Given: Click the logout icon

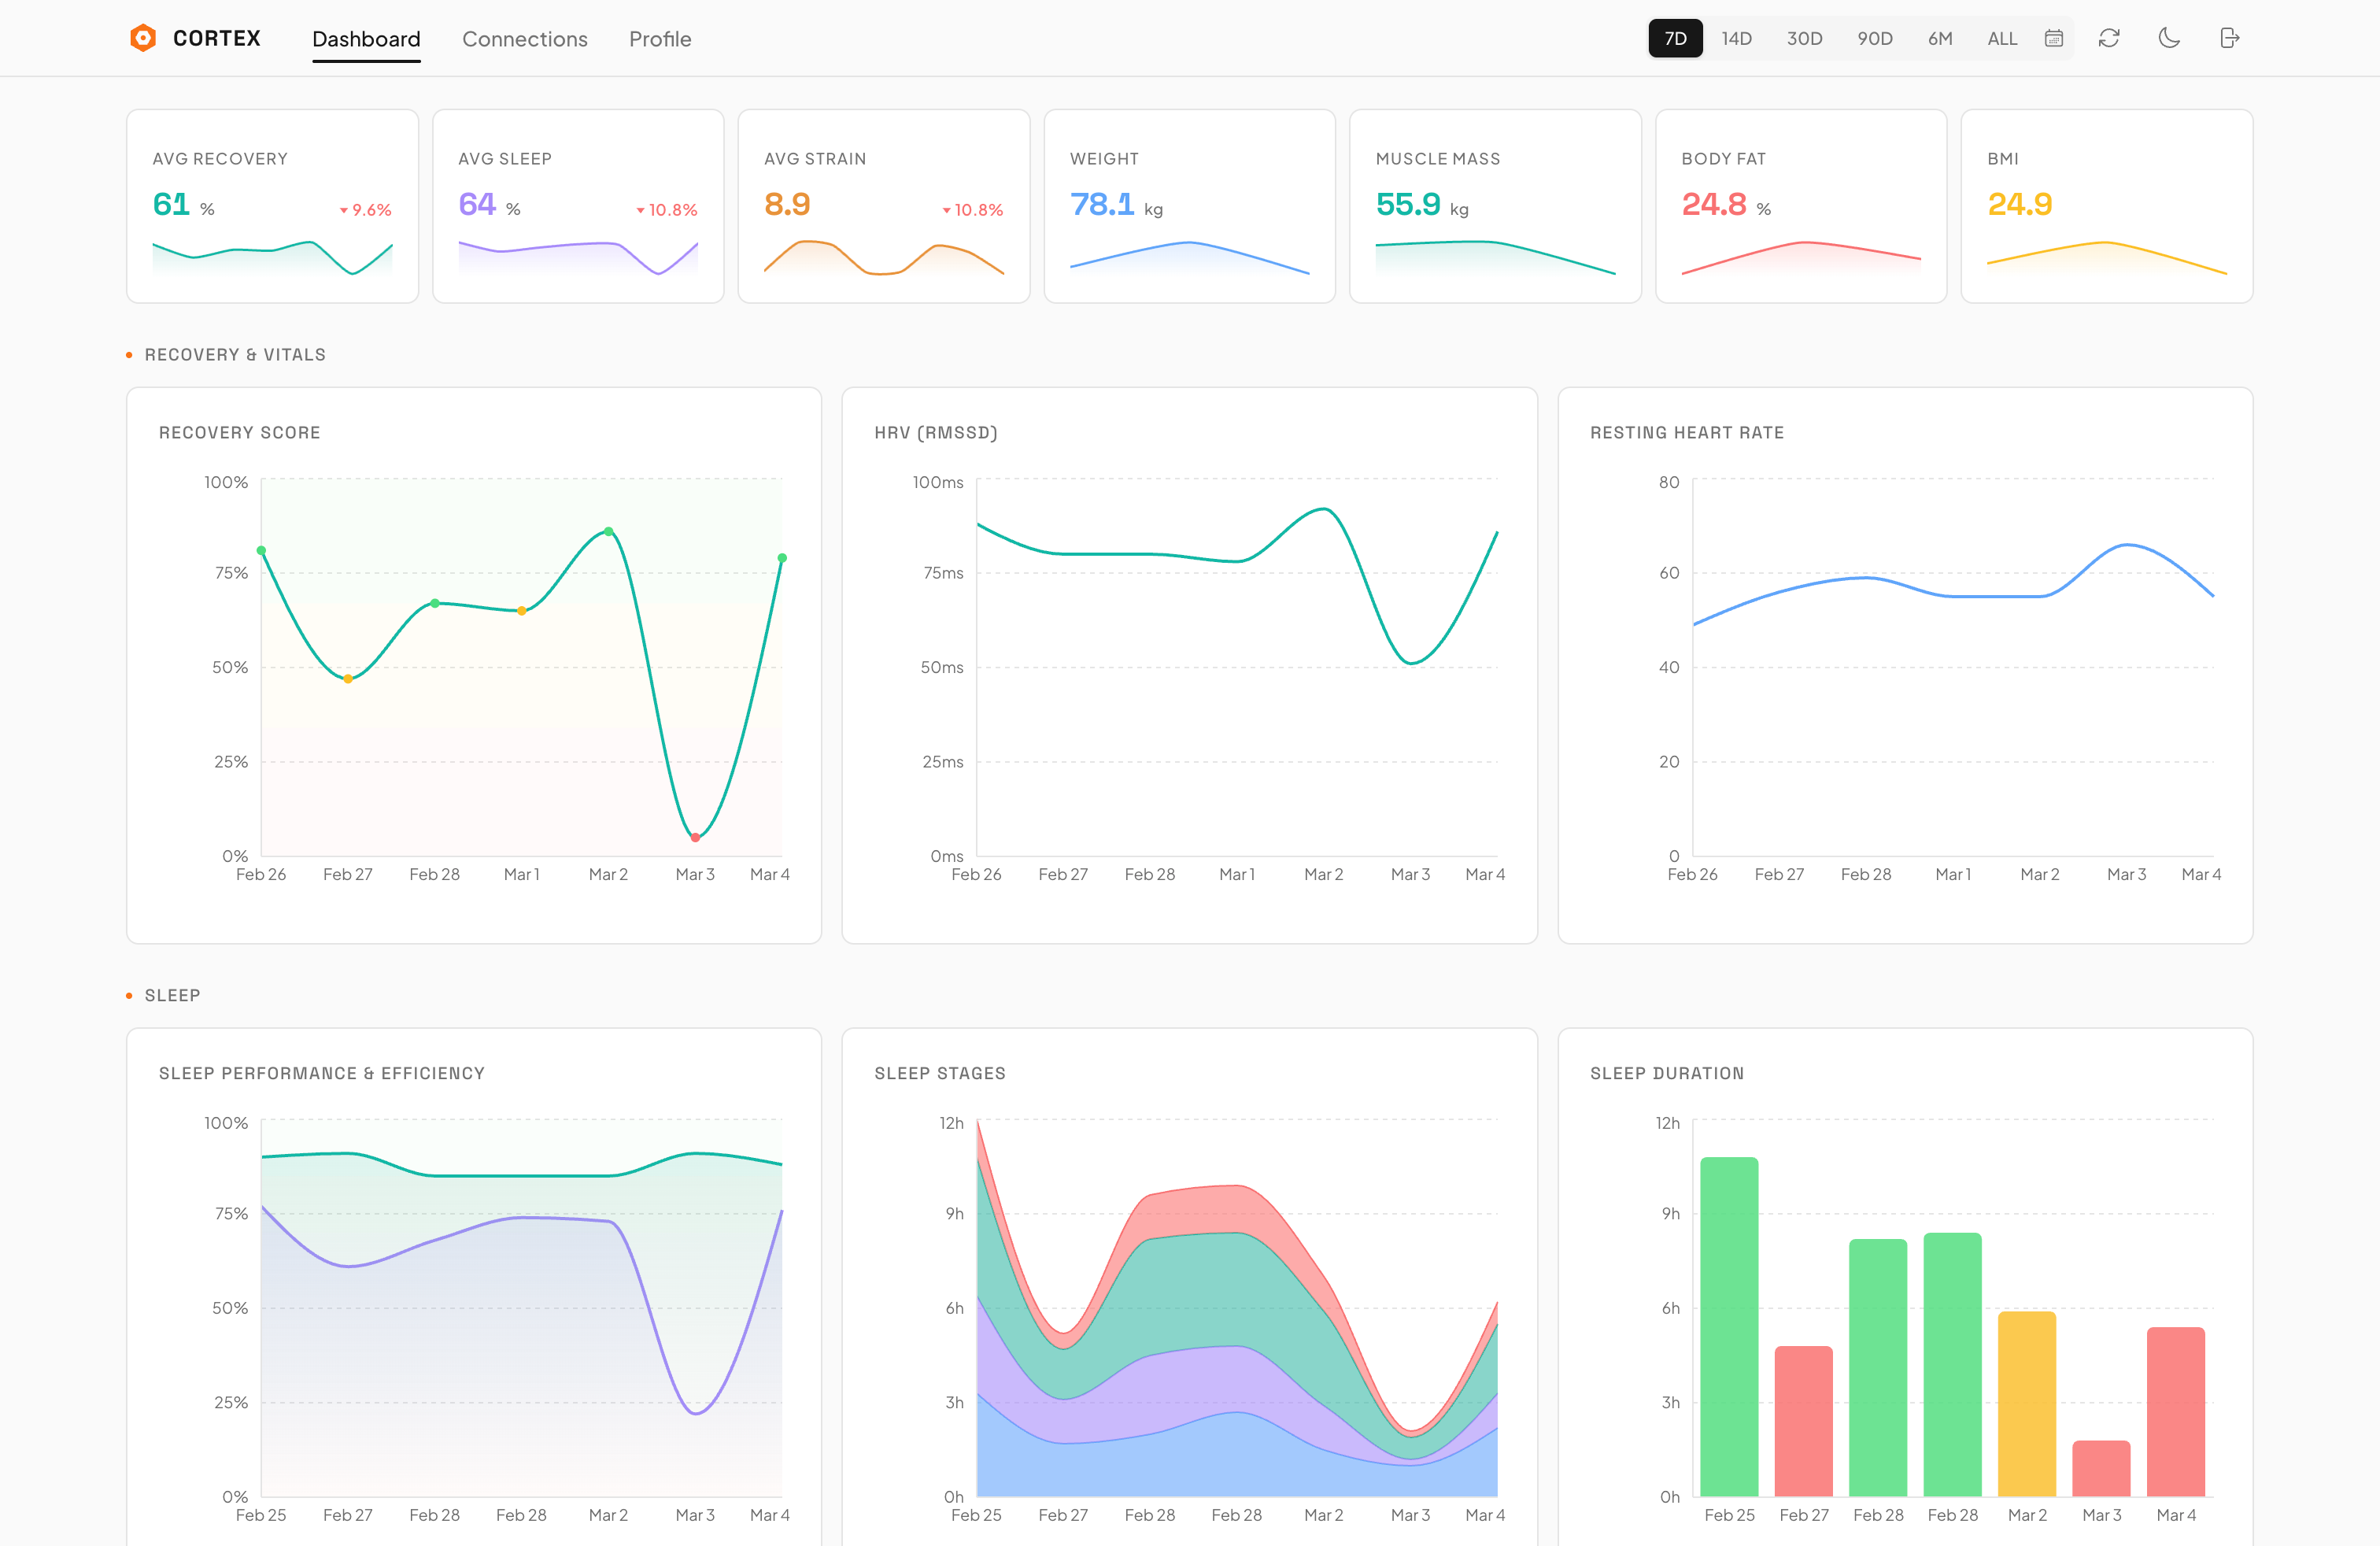Looking at the screenshot, I should [2229, 38].
